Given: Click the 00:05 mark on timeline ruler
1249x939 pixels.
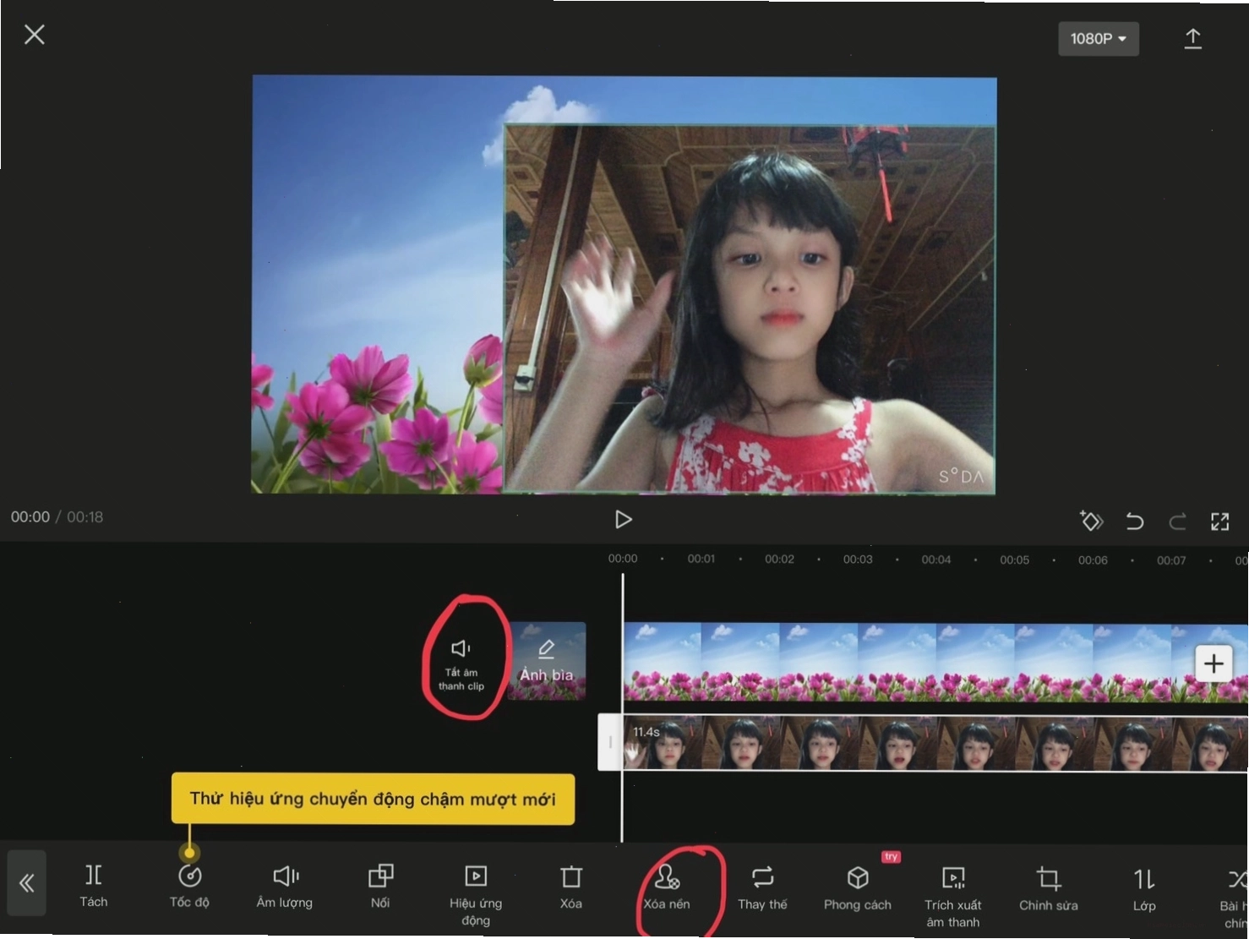Looking at the screenshot, I should point(1015,560).
